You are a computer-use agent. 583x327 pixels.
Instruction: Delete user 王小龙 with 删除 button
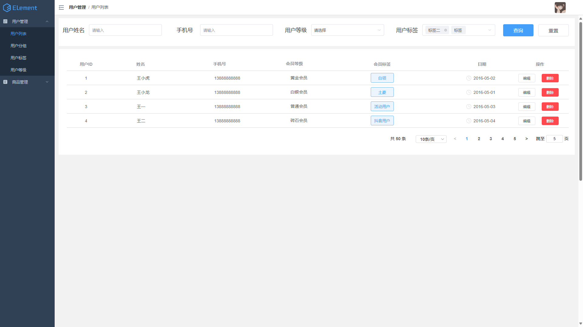coord(550,92)
